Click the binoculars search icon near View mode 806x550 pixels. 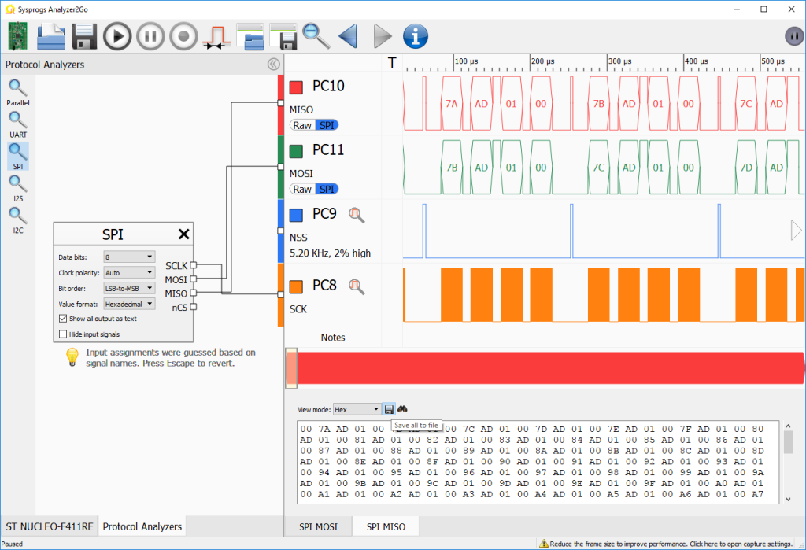(402, 408)
